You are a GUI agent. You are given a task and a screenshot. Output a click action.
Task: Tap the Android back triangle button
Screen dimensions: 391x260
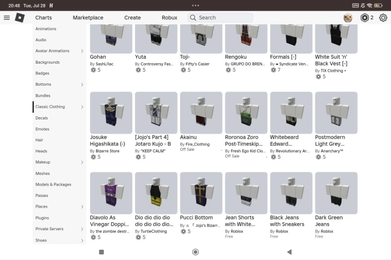click(289, 252)
